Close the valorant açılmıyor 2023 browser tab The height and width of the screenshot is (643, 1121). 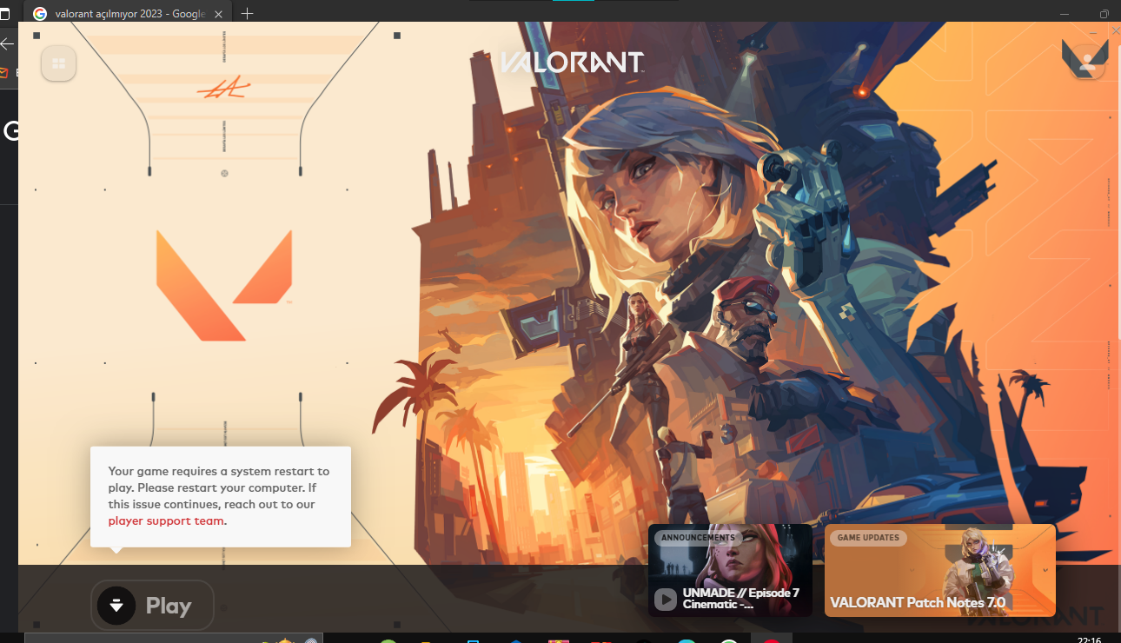[218, 14]
